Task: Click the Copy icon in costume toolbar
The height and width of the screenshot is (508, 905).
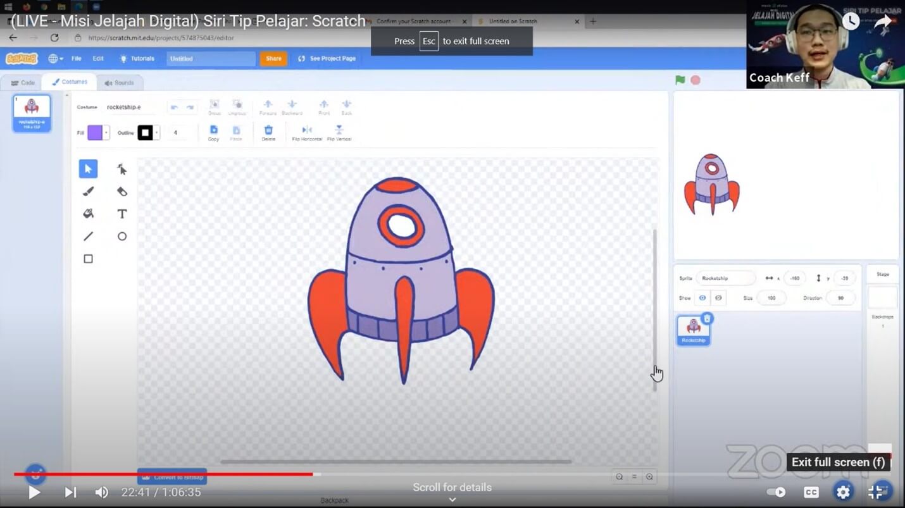Action: coord(213,132)
